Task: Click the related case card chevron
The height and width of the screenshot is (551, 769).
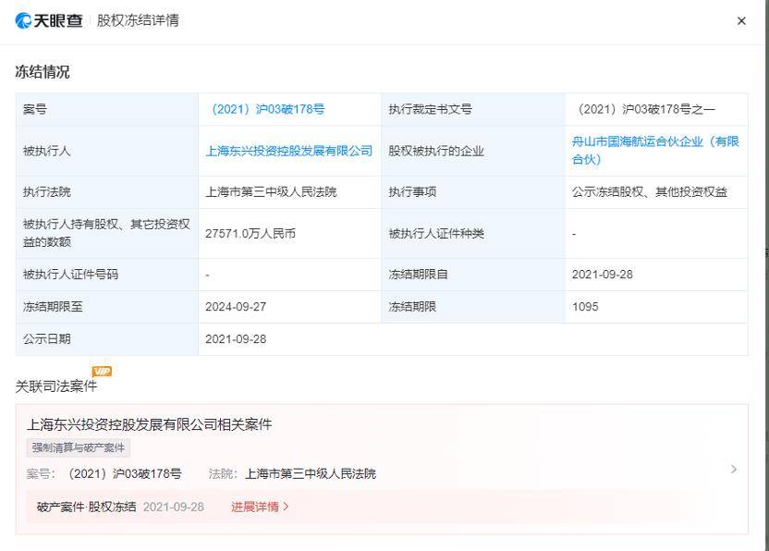Action: [734, 469]
